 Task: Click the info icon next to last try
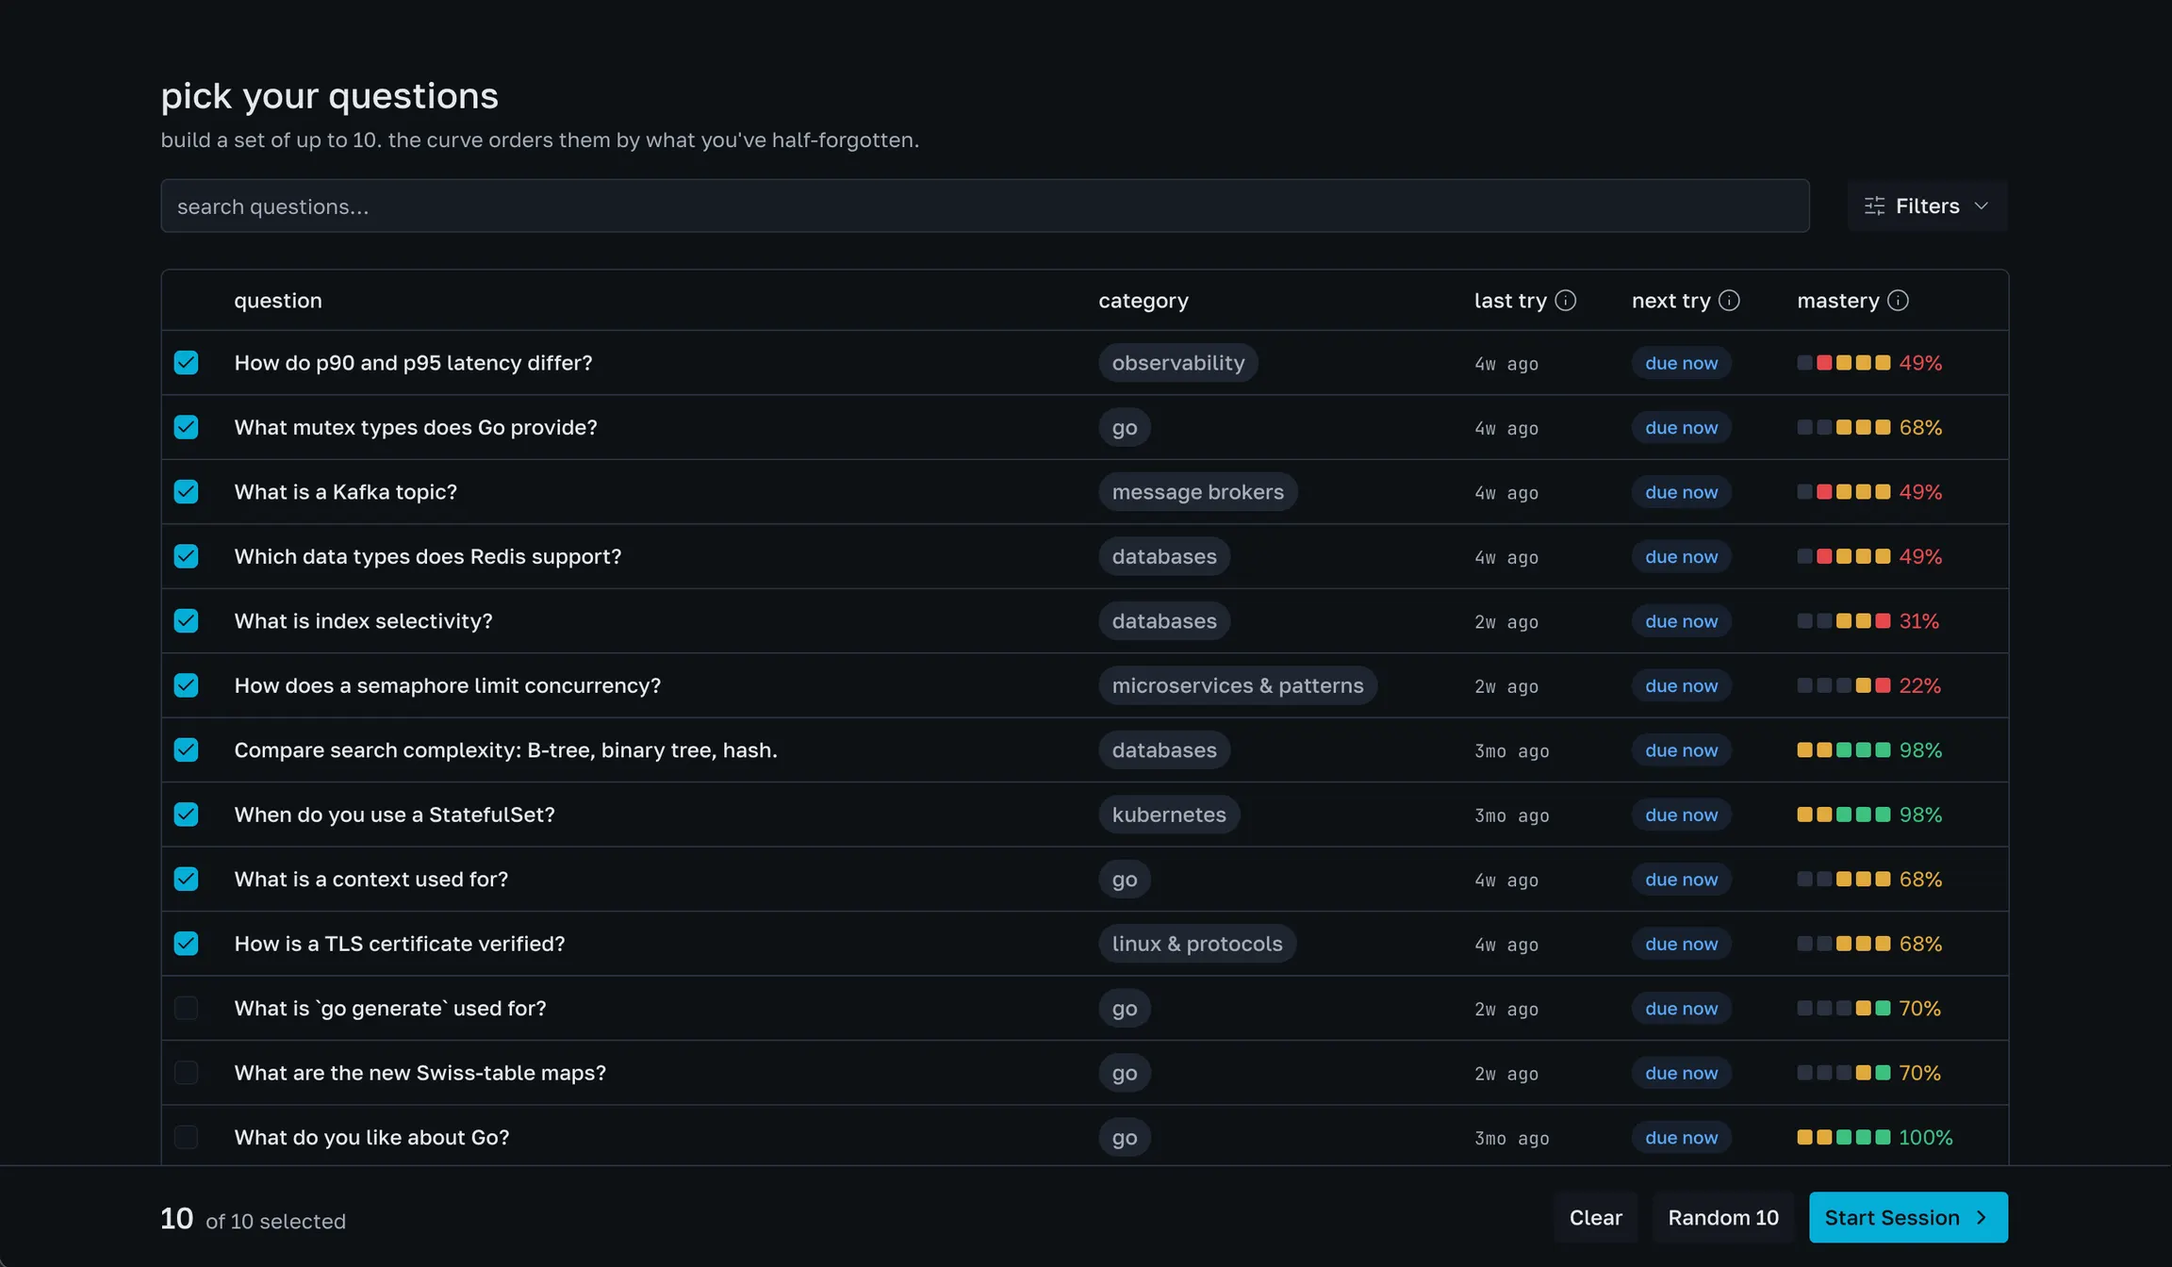click(x=1565, y=300)
